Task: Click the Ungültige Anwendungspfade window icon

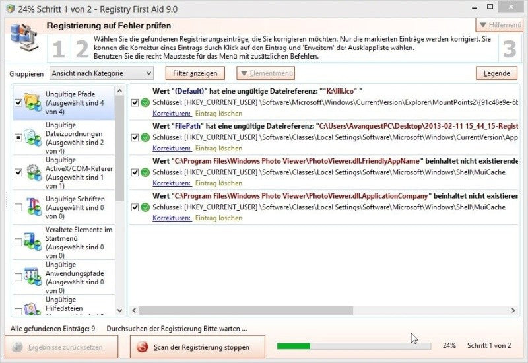Action: tap(33, 277)
